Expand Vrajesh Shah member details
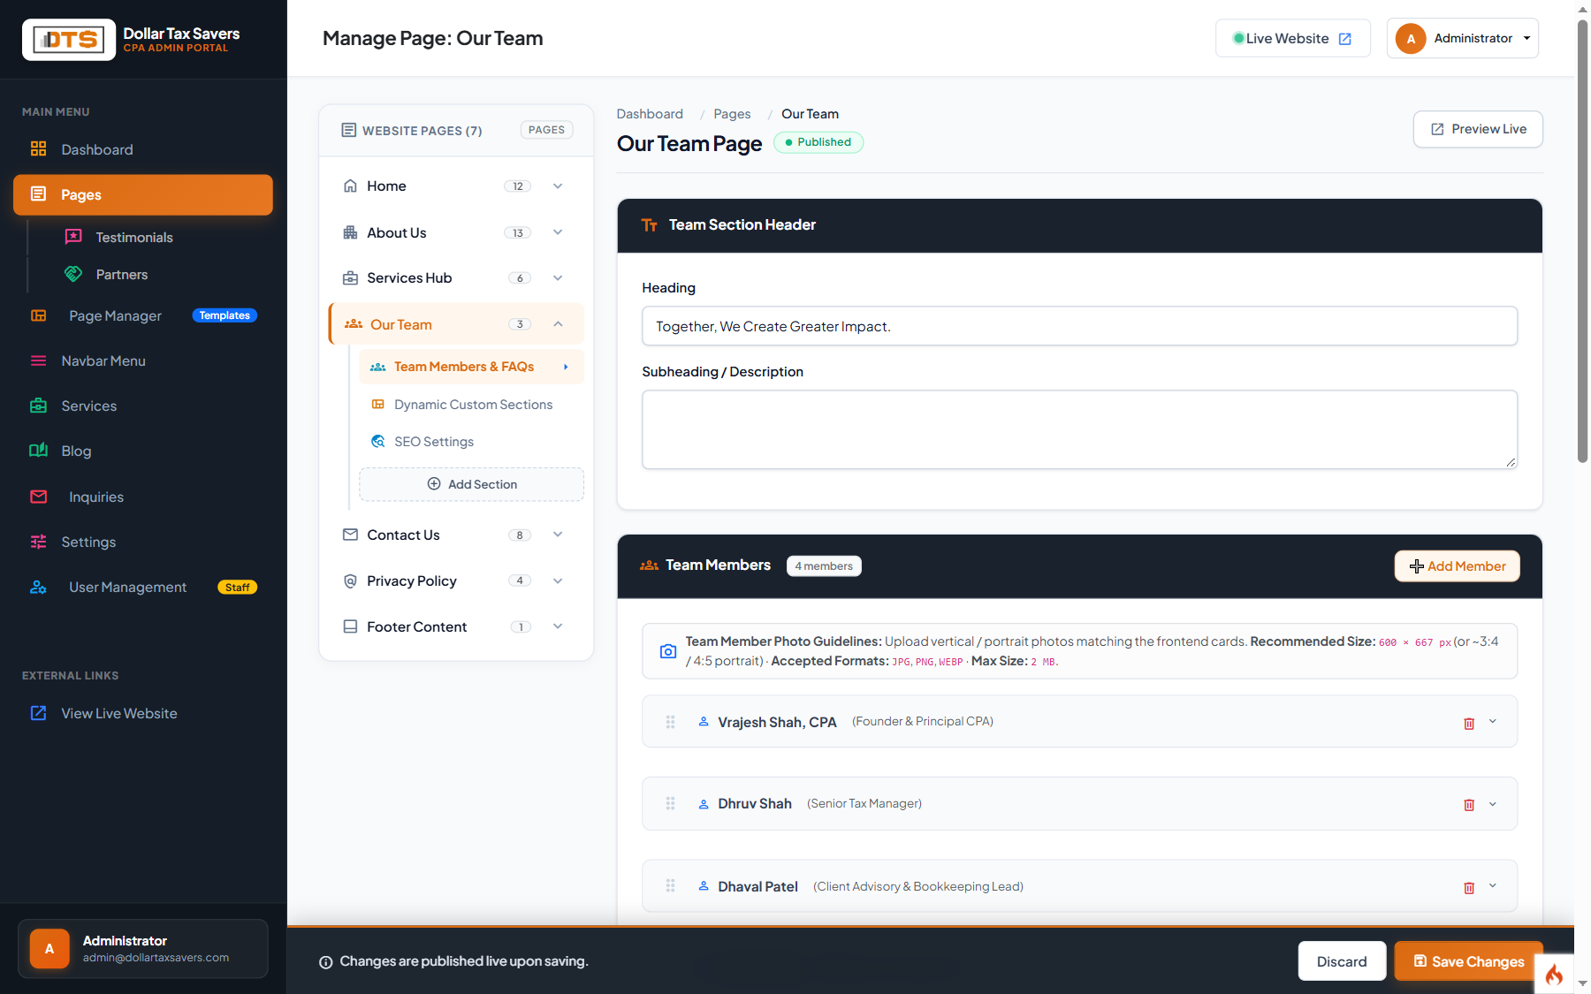Viewport: 1591px width, 994px height. [x=1493, y=722]
